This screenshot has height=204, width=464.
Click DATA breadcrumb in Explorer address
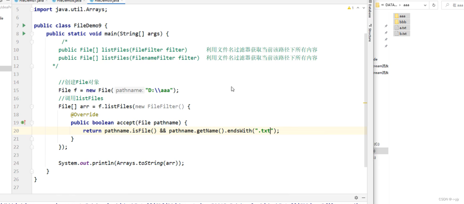click(391, 5)
